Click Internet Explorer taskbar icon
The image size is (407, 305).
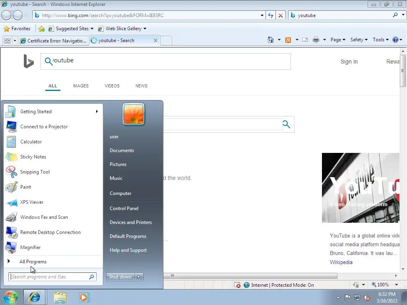35,297
